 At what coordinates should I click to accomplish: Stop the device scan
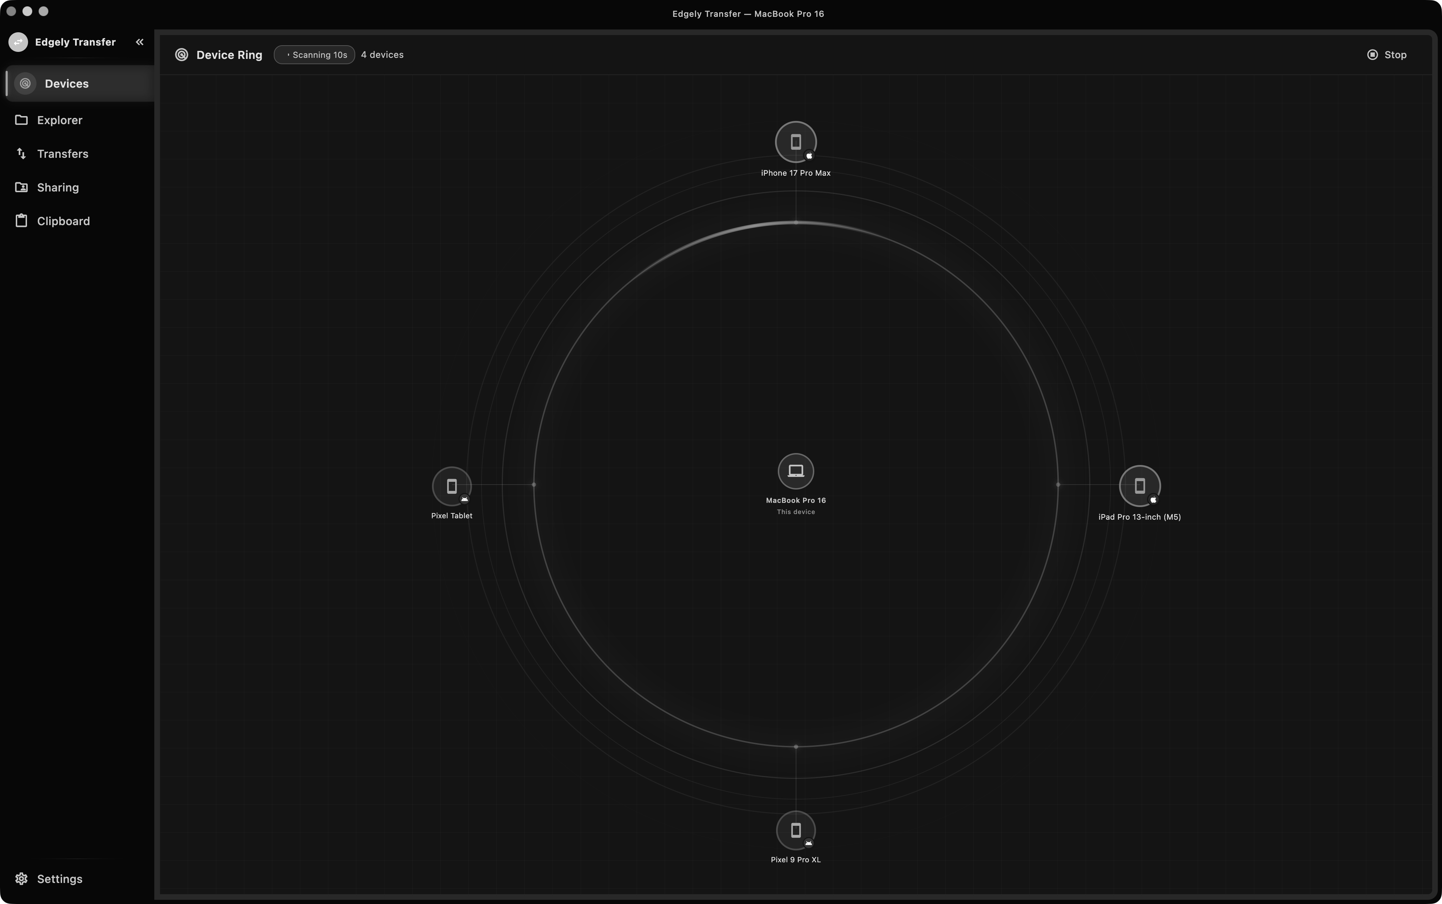(1387, 55)
